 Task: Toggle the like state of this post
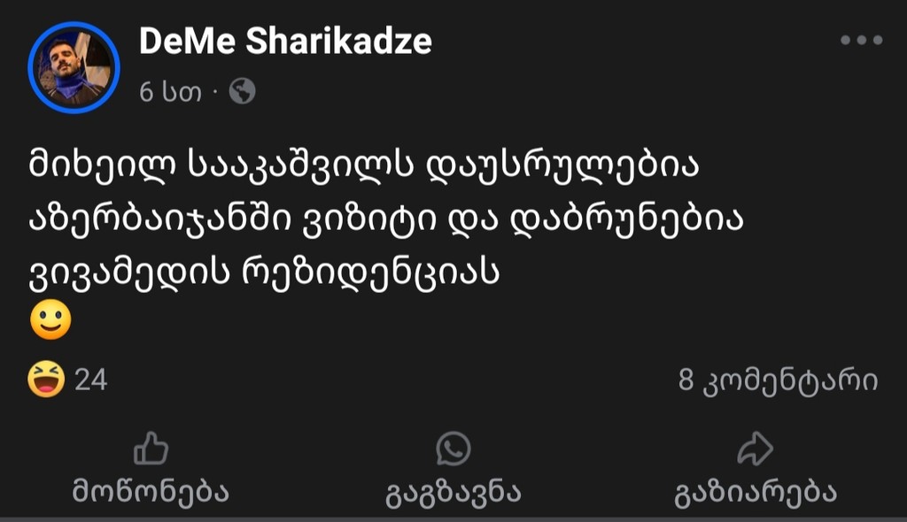[152, 469]
